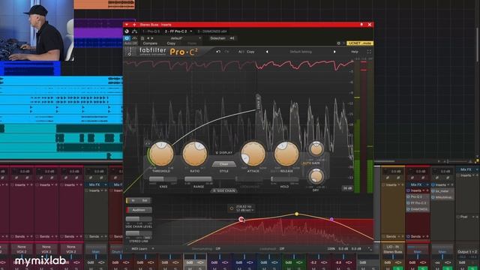Click the plugin bypass icon left of Pro-Q 3 tab

[127, 31]
